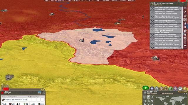Click the red star emblem next to Довод
This screenshot has height=105, width=188.
pos(2,93)
